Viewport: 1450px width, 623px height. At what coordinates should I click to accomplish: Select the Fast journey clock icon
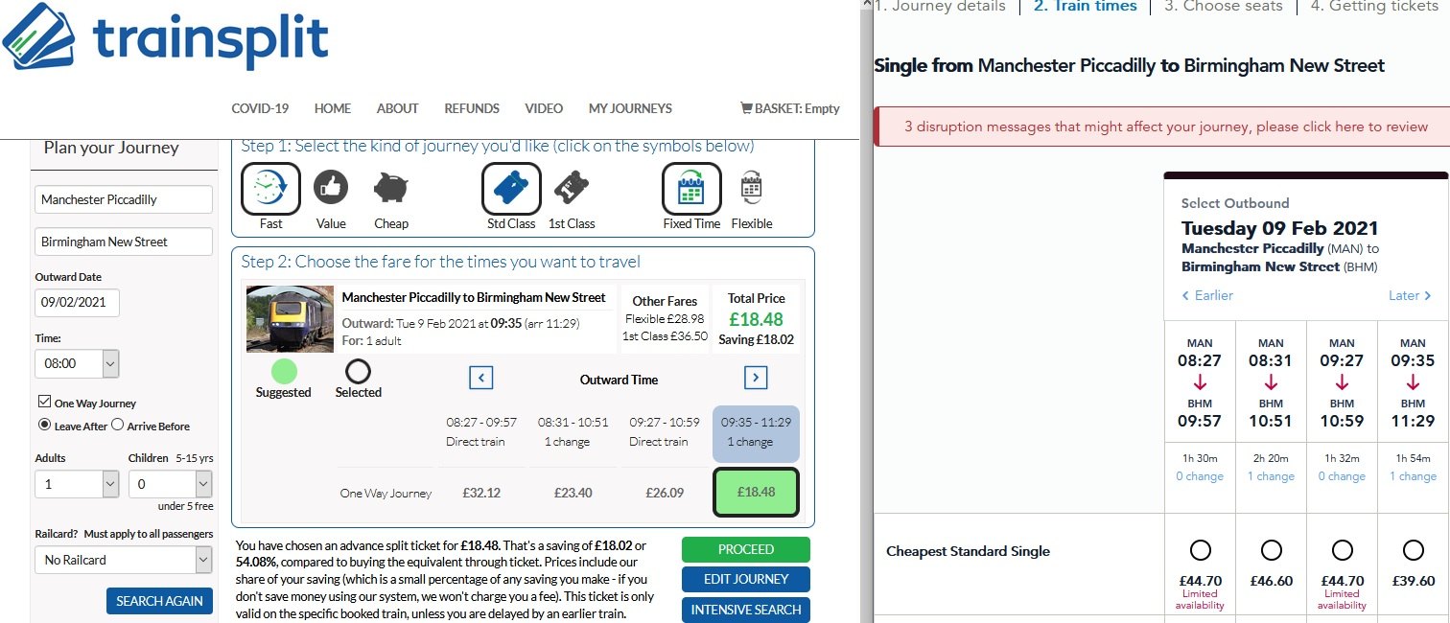(270, 188)
